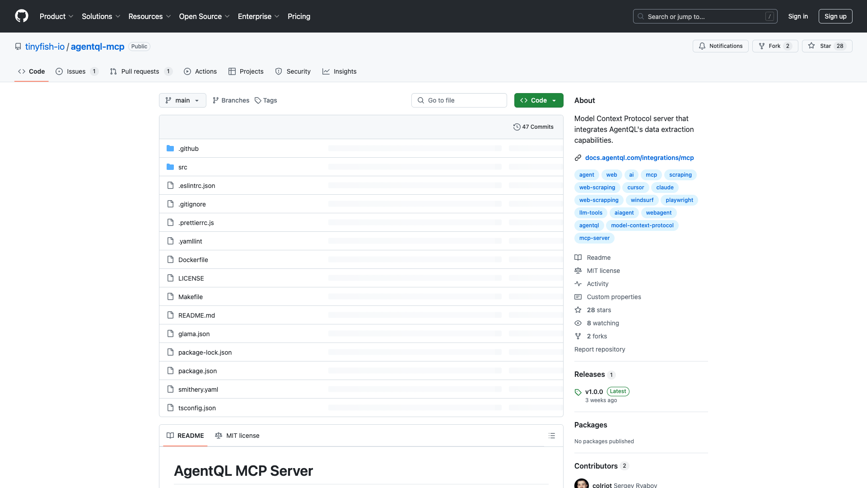Open the commit history clock icon

pyautogui.click(x=517, y=127)
